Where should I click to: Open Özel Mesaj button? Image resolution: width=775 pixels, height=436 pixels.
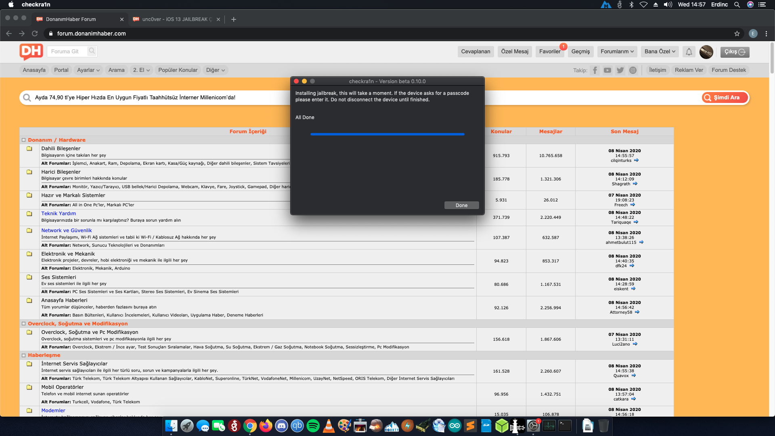(515, 52)
